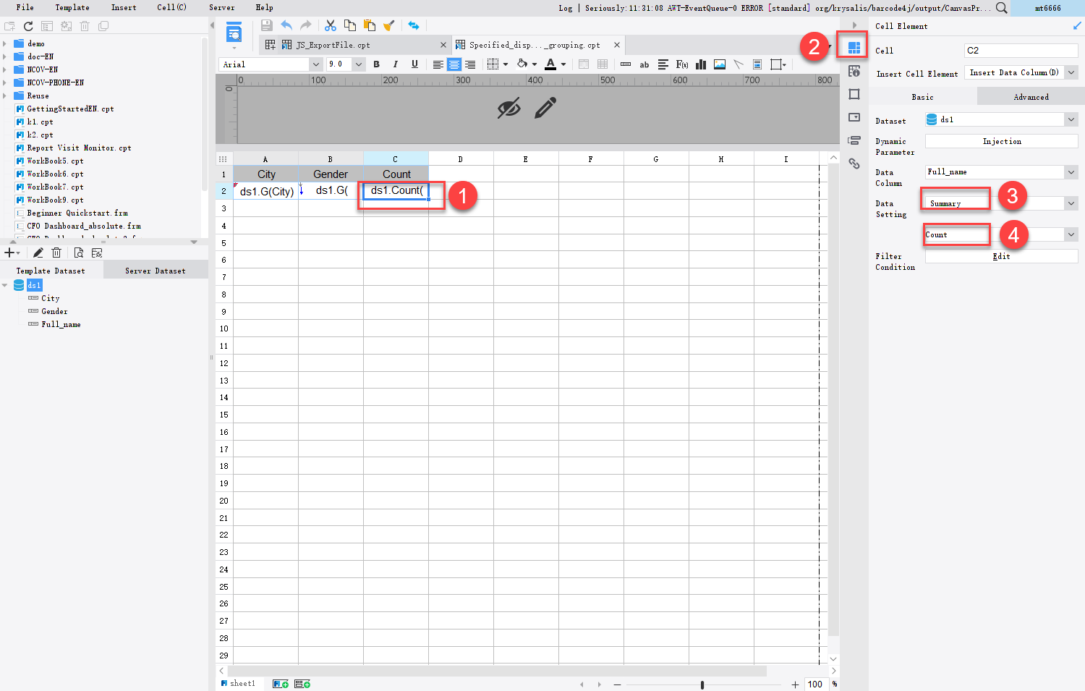1085x691 pixels.
Task: Select the format painter brush tool
Action: [x=388, y=25]
